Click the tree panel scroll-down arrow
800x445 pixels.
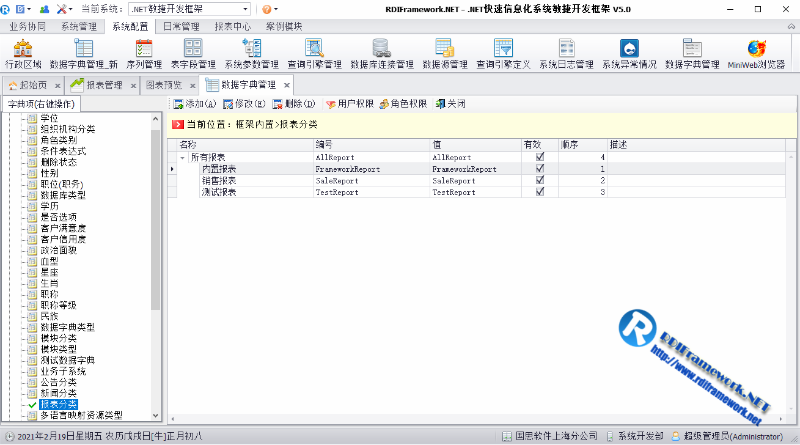(x=155, y=415)
